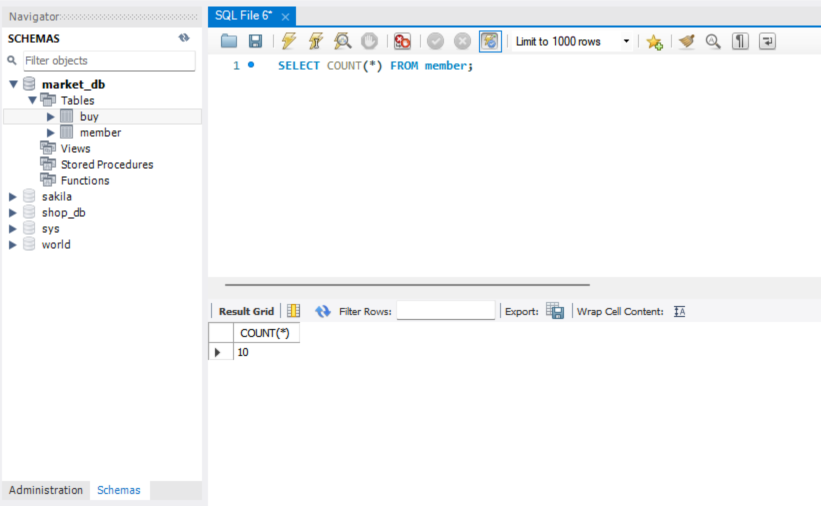Select the buy table row
This screenshot has width=821, height=506.
coord(102,116)
